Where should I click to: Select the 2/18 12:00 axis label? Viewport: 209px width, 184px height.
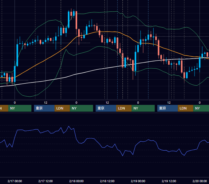coord(107,181)
